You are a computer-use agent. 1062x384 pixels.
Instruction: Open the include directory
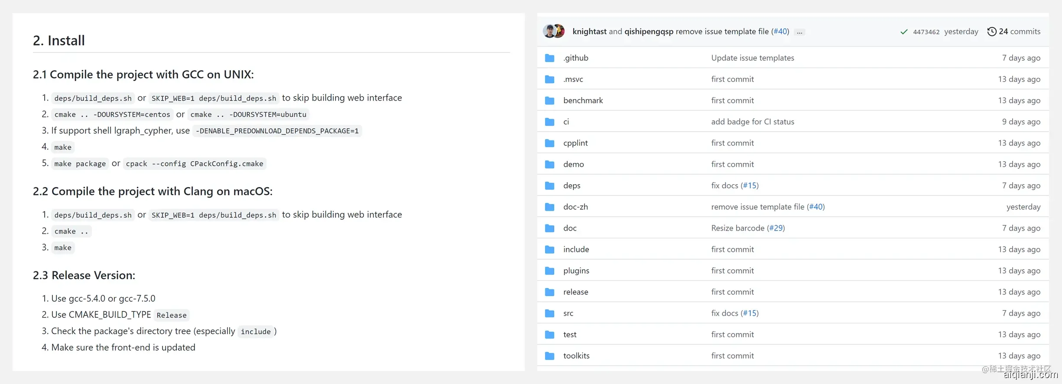(x=576, y=249)
